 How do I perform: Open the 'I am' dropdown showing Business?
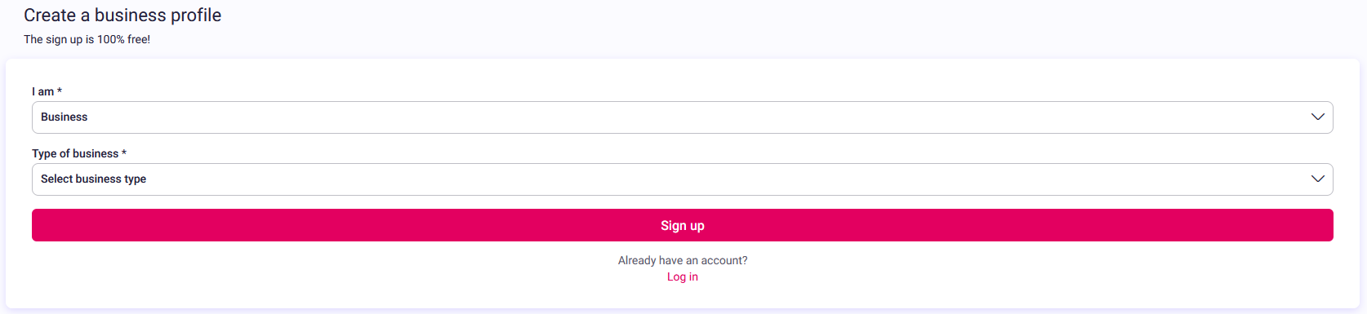click(683, 117)
